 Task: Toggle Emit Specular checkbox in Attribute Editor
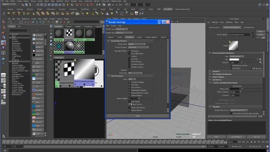251,68
